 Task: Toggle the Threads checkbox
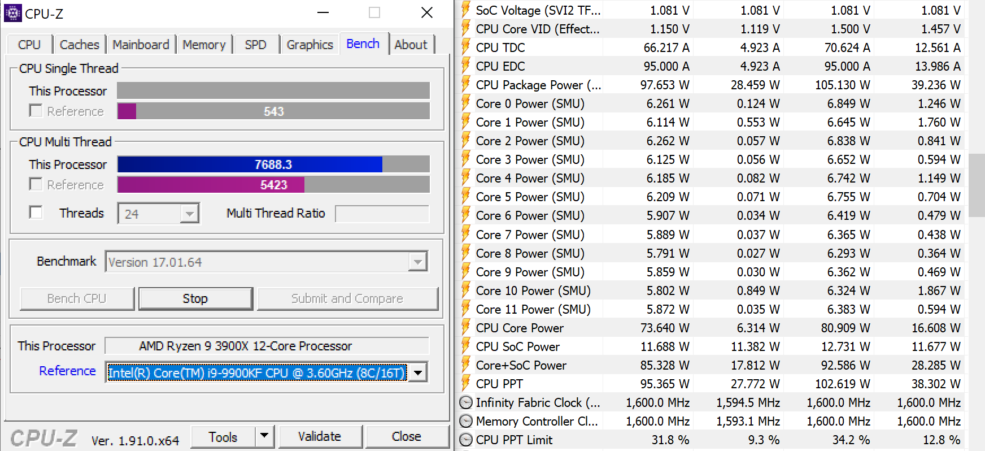click(x=36, y=213)
